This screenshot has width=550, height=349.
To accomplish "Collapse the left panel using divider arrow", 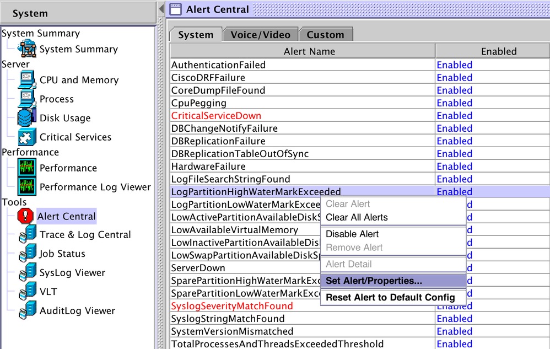I will [x=161, y=8].
